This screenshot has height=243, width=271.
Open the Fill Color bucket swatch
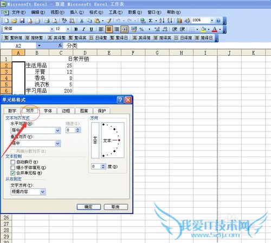[x=203, y=29]
